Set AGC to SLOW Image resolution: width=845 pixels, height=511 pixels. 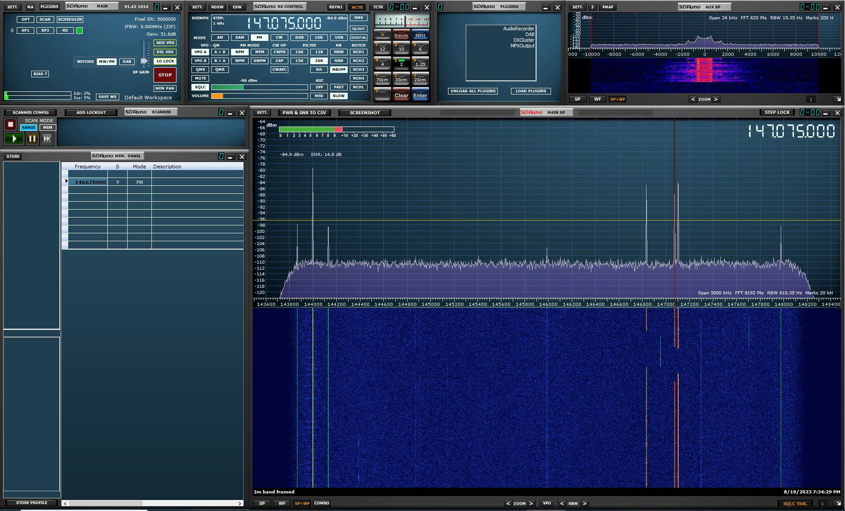tap(339, 96)
